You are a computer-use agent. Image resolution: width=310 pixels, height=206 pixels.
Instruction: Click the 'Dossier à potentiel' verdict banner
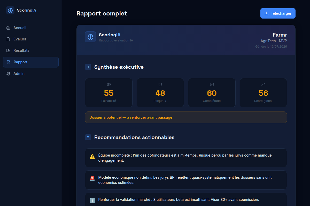186,117
